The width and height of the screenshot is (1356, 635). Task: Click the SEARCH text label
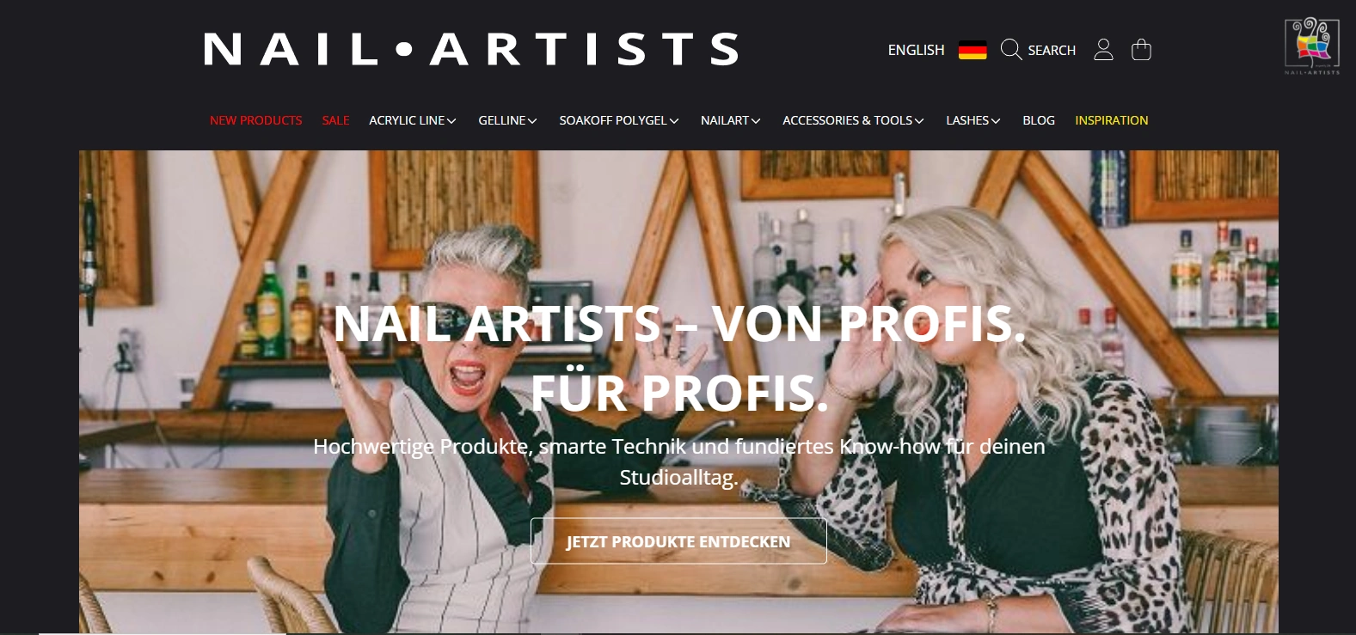1052,50
